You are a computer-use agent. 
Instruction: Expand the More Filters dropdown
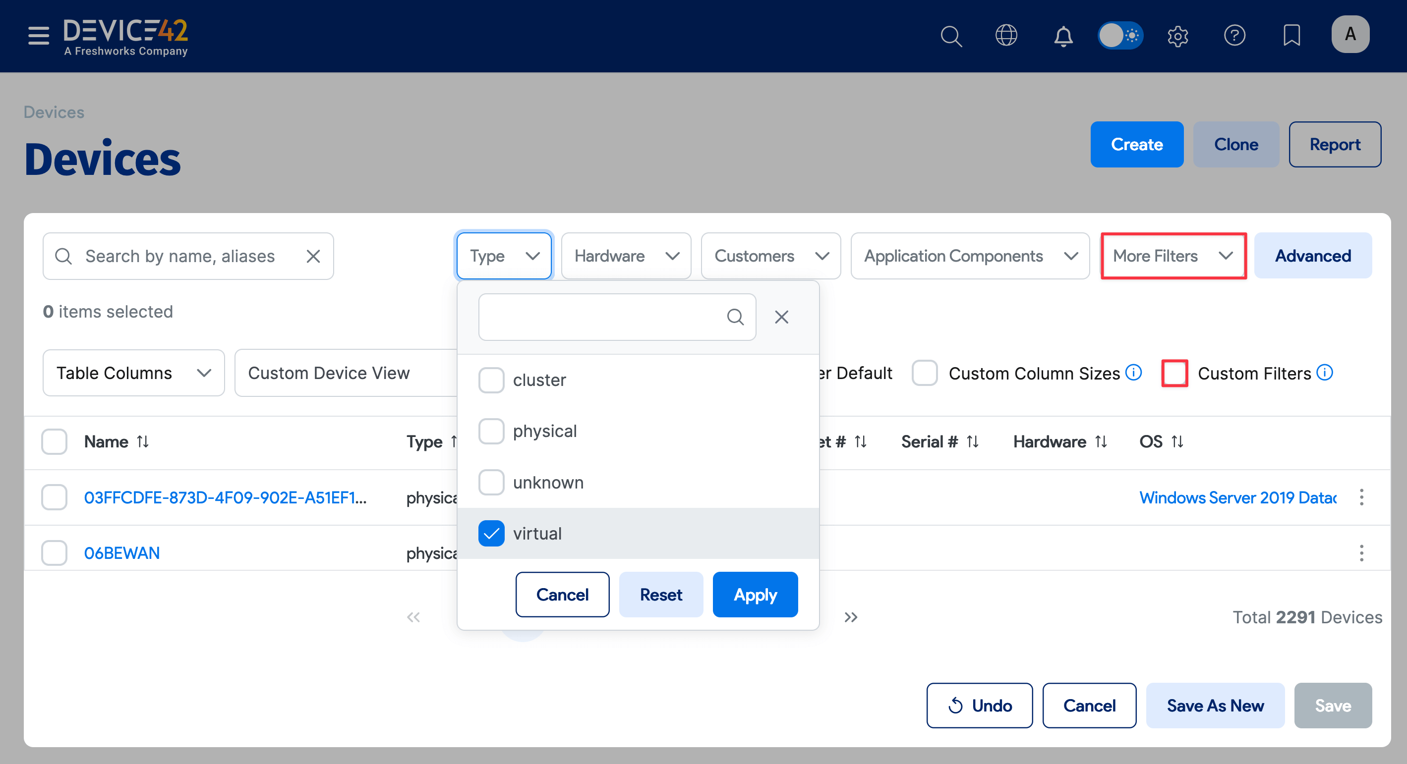tap(1172, 255)
